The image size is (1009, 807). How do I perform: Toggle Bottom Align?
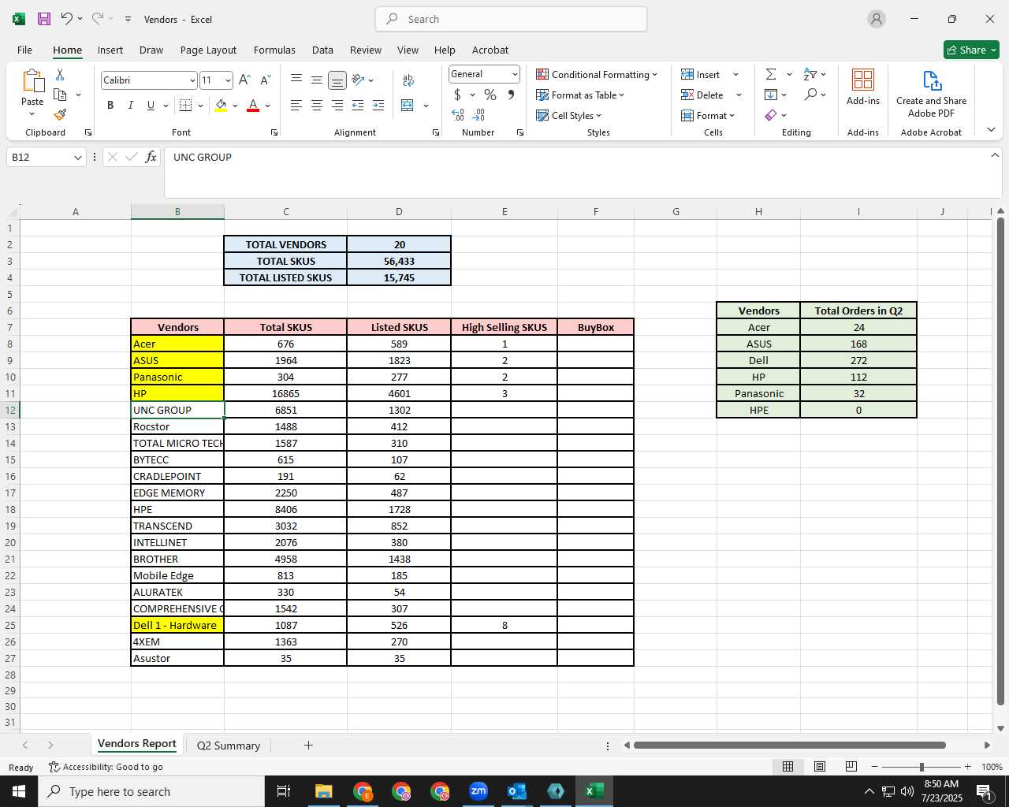coord(337,80)
